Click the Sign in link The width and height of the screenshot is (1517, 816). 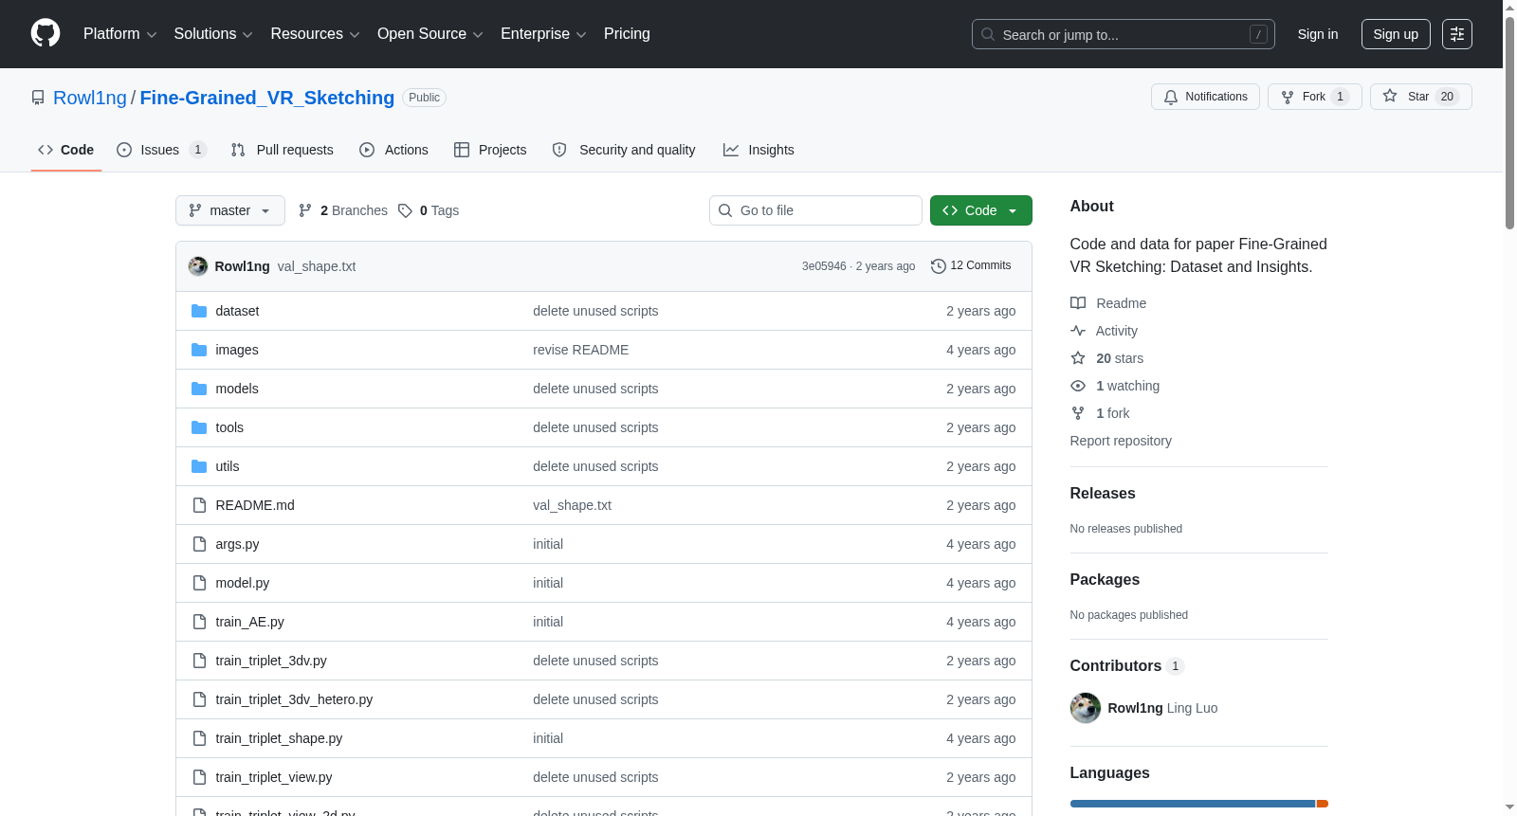click(x=1318, y=34)
